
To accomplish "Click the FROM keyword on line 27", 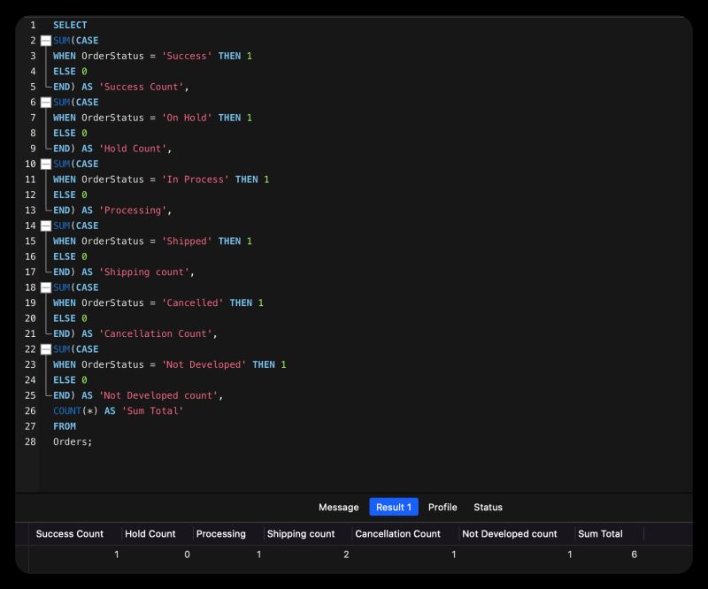I will pos(65,426).
